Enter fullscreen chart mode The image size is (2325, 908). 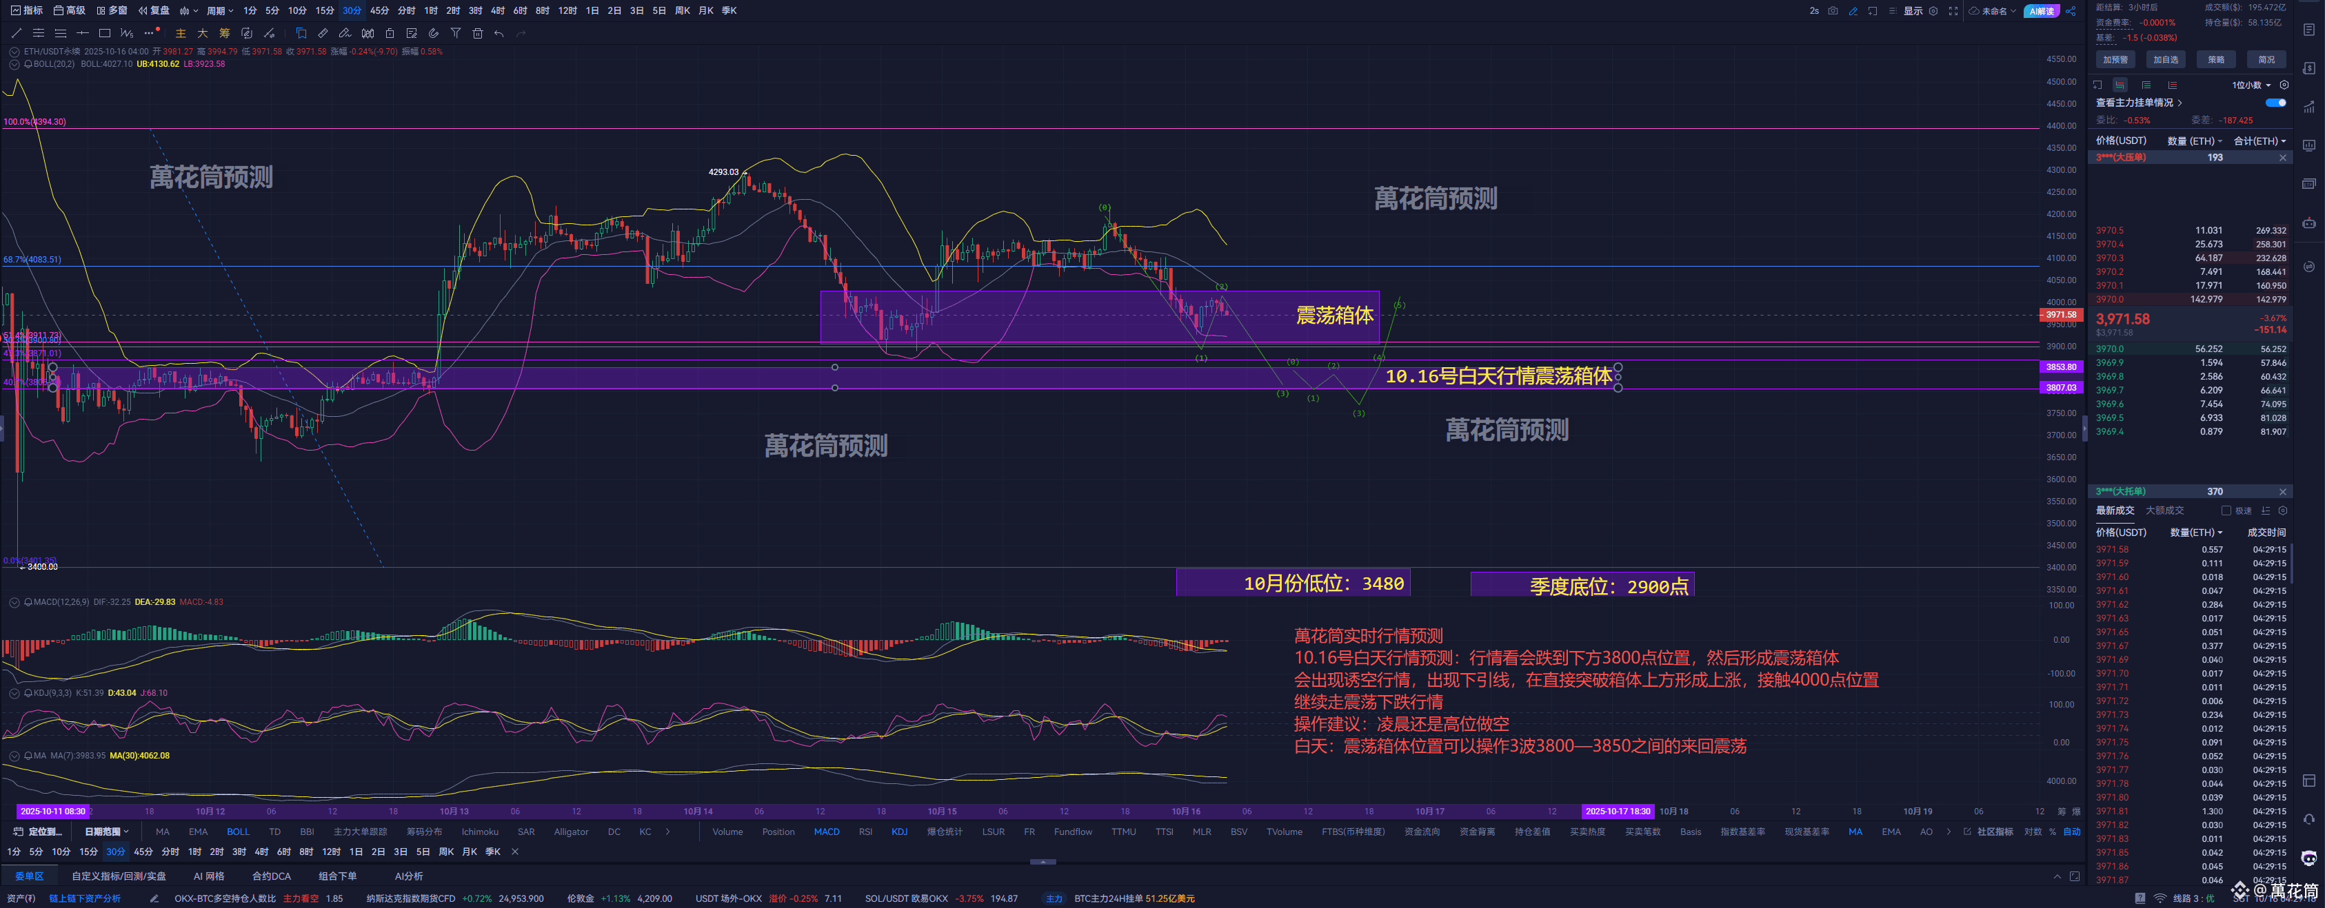1953,11
